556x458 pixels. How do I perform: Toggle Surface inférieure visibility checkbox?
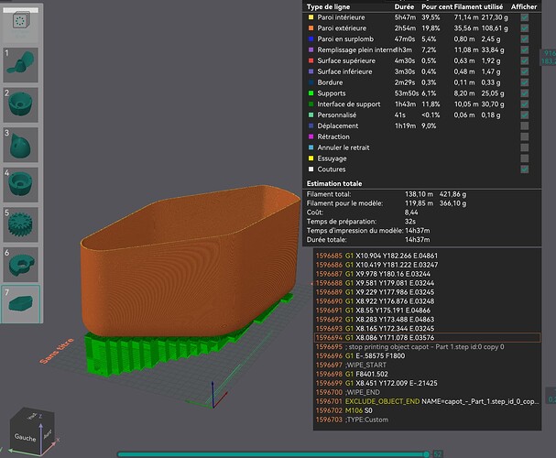[x=525, y=71]
